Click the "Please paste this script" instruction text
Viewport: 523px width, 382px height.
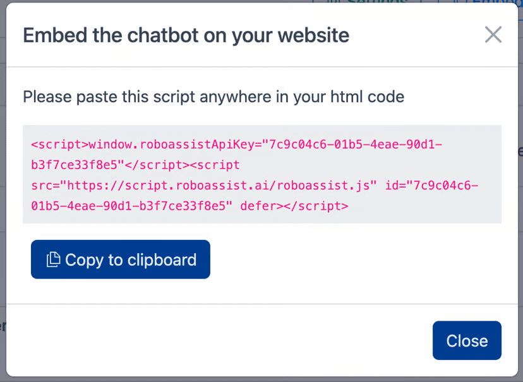[213, 97]
